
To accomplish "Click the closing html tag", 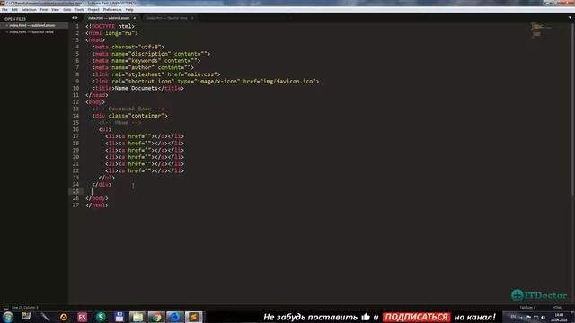I will pyautogui.click(x=97, y=205).
